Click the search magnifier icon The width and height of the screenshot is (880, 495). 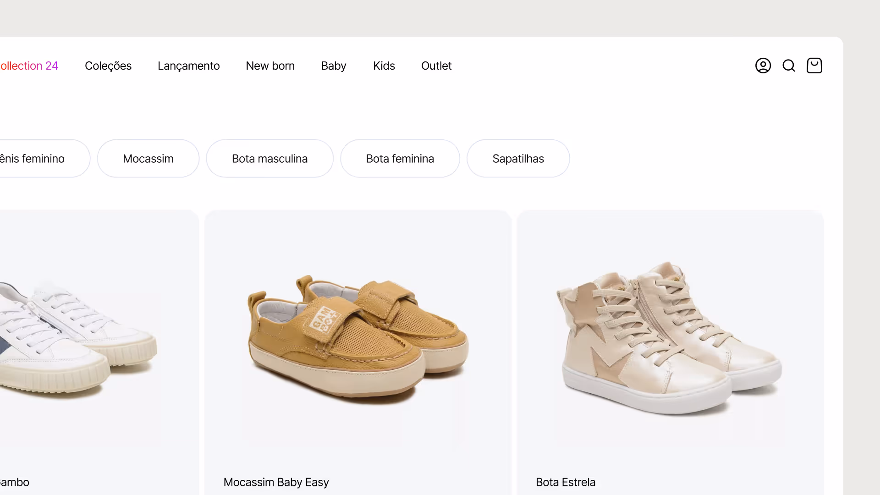coord(788,66)
